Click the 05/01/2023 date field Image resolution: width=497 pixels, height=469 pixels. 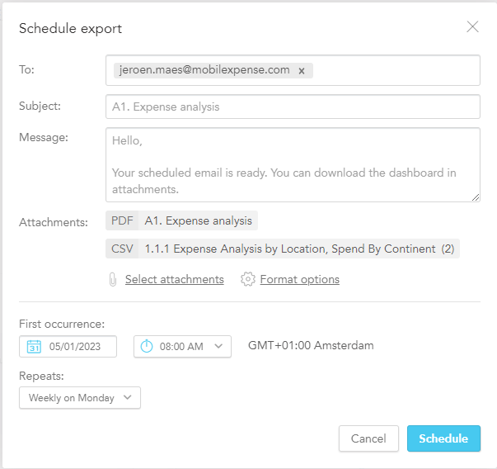75,347
